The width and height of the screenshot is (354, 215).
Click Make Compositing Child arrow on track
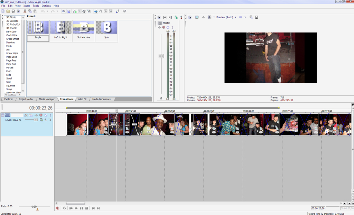[50, 120]
